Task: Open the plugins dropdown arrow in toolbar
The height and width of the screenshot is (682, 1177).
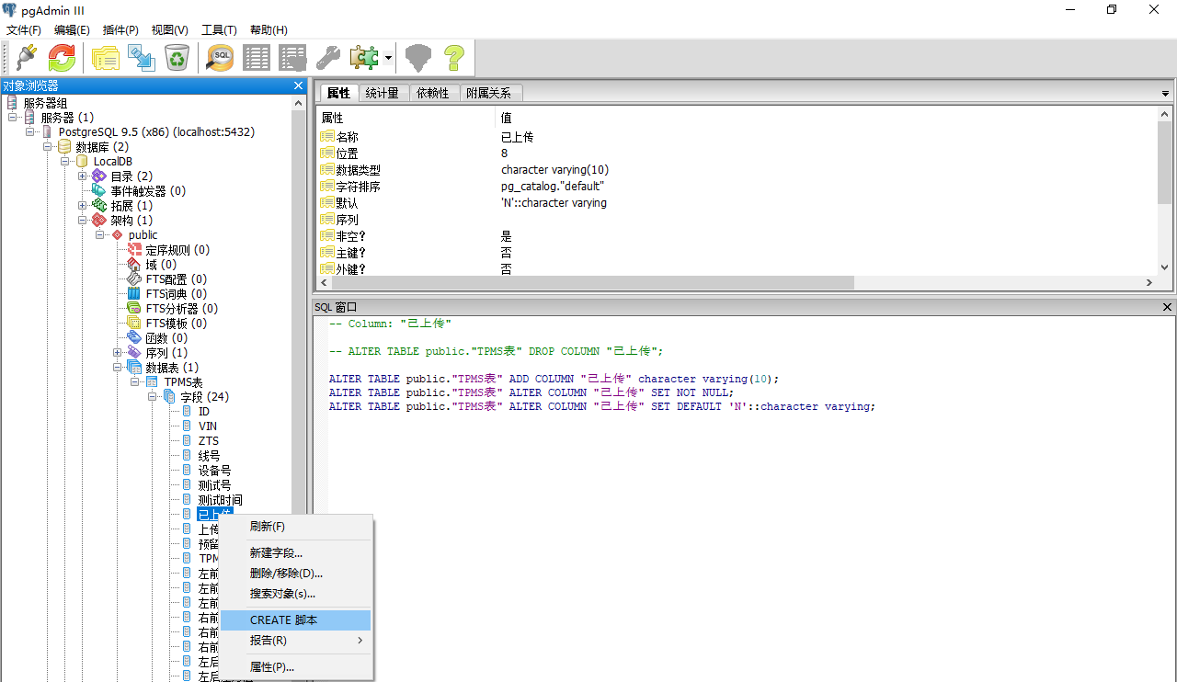Action: click(x=389, y=58)
